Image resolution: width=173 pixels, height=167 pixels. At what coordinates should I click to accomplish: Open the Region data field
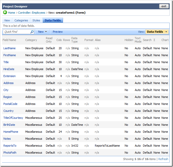tap(8, 97)
